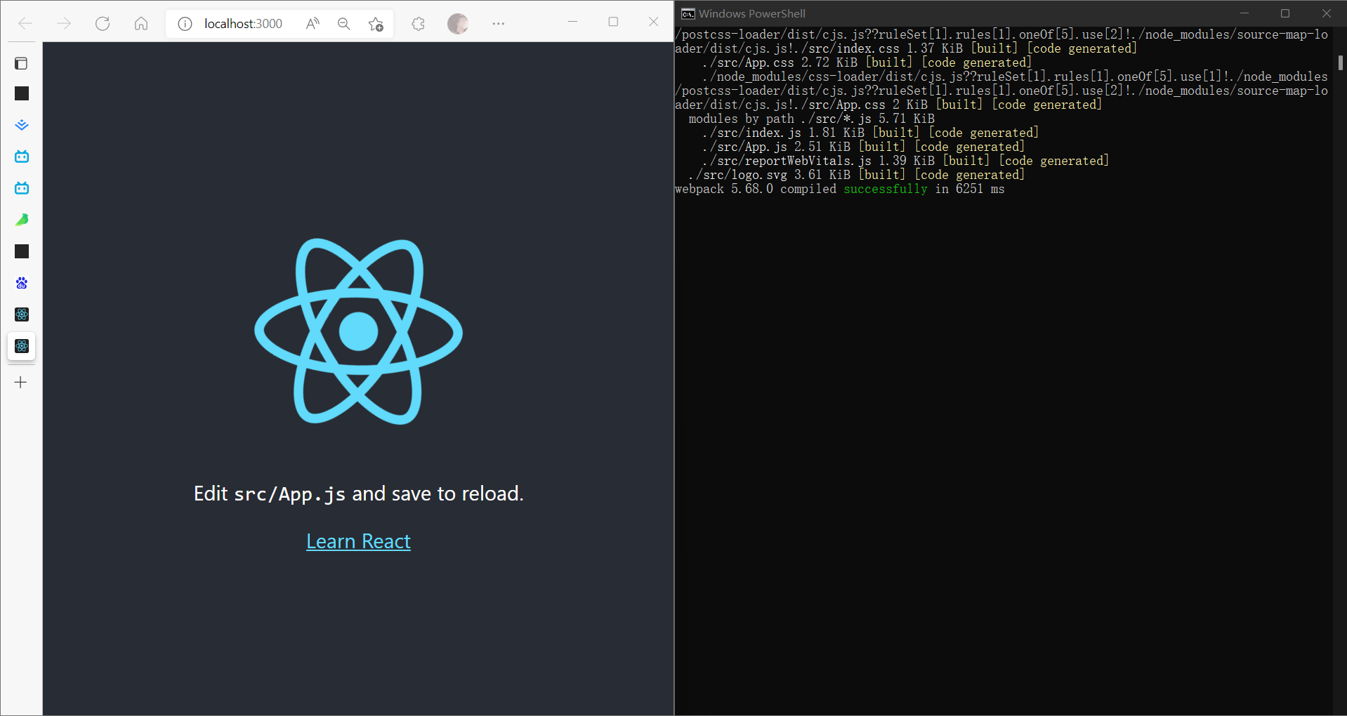The width and height of the screenshot is (1347, 716).
Task: Click "modules by path ./src/*.js" line
Action: pyautogui.click(x=812, y=119)
